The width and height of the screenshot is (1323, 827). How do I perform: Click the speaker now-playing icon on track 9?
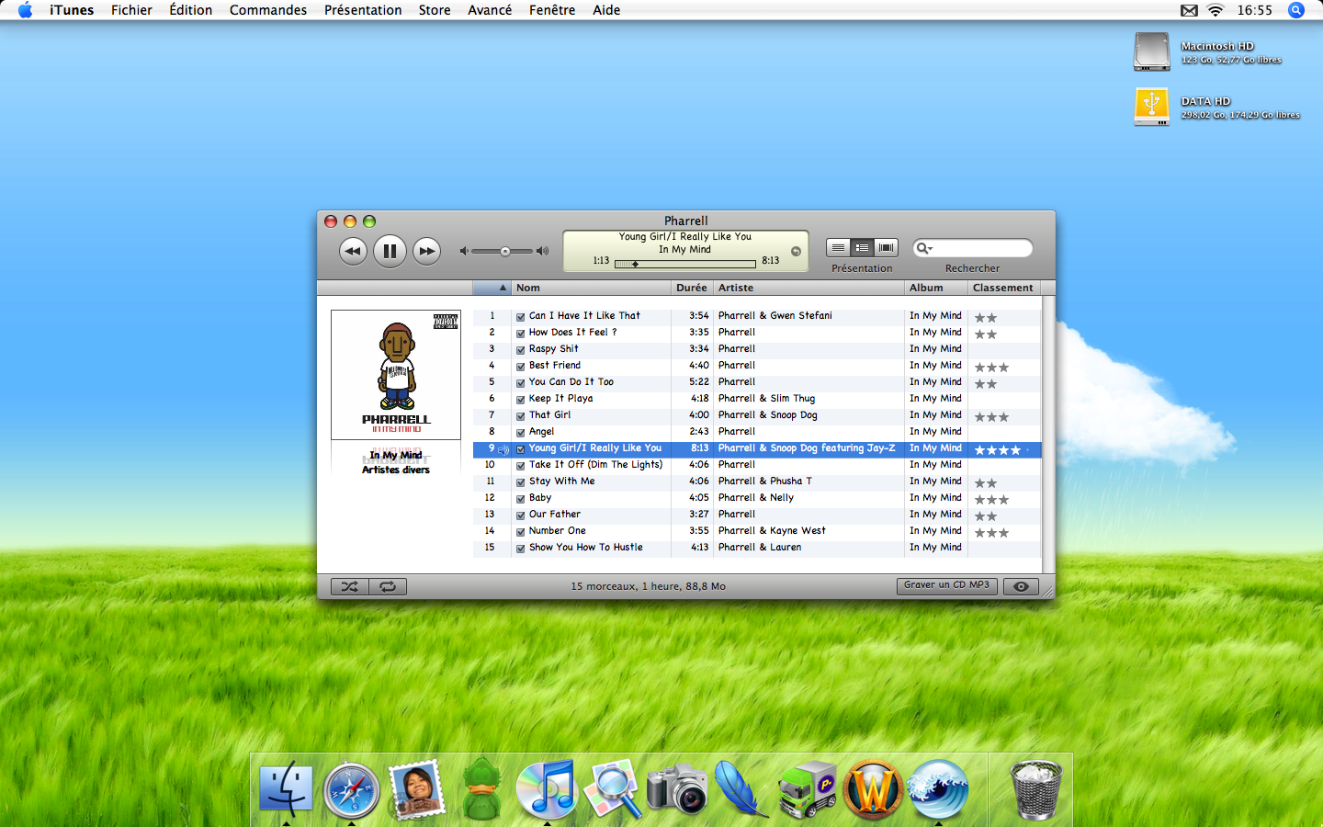pyautogui.click(x=503, y=449)
